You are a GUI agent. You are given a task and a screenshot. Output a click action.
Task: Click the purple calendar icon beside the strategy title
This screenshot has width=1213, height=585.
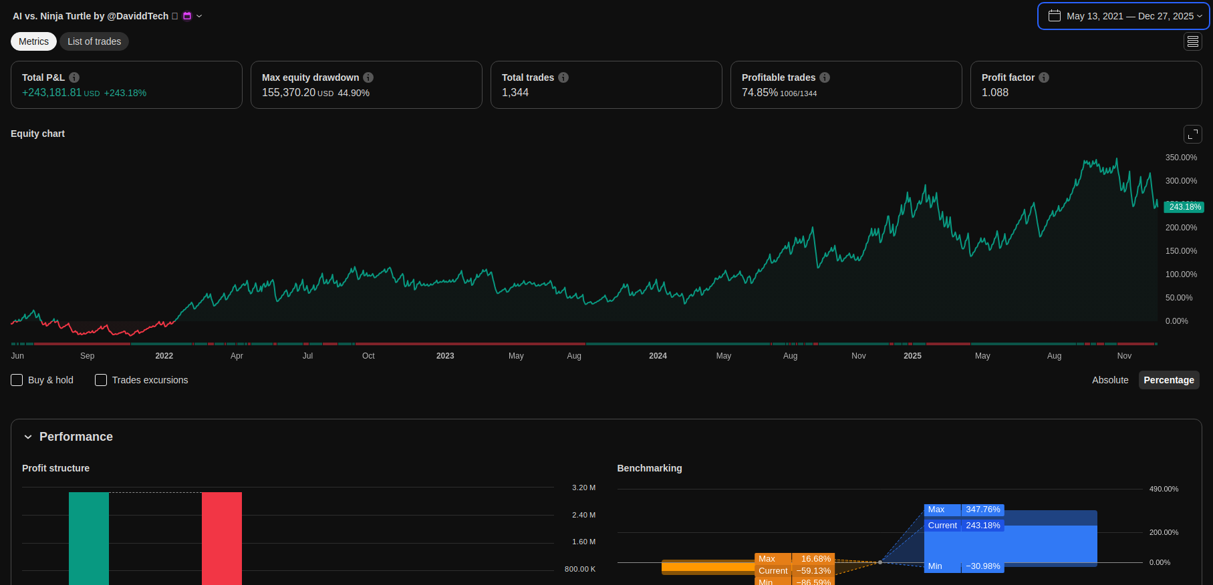[187, 16]
